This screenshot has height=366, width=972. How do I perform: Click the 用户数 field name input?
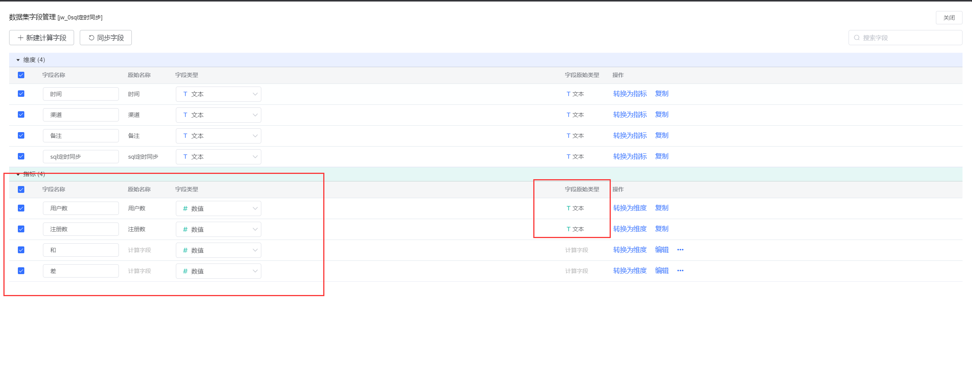pos(81,208)
